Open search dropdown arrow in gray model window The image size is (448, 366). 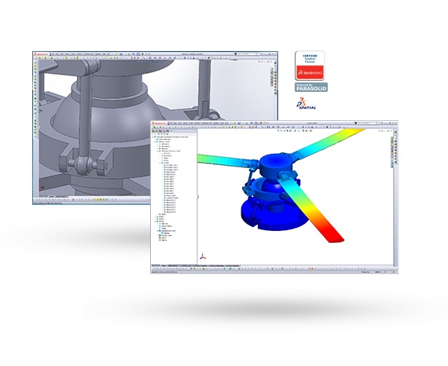click(236, 54)
